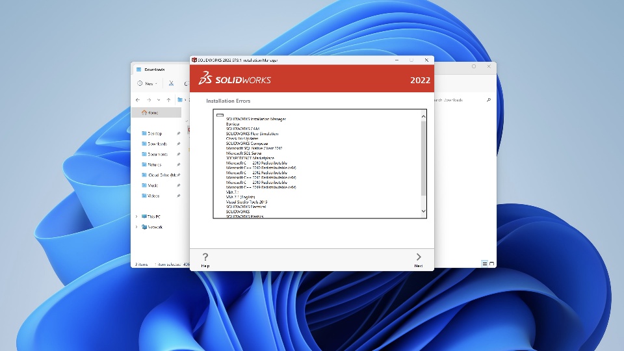Click the Explorer search magnifier icon
Screen dimensions: 624x351
[x=489, y=100]
